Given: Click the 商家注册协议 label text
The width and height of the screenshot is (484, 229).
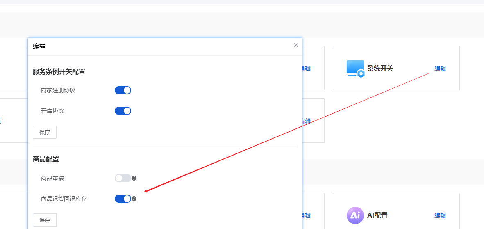Looking at the screenshot, I should (58, 91).
